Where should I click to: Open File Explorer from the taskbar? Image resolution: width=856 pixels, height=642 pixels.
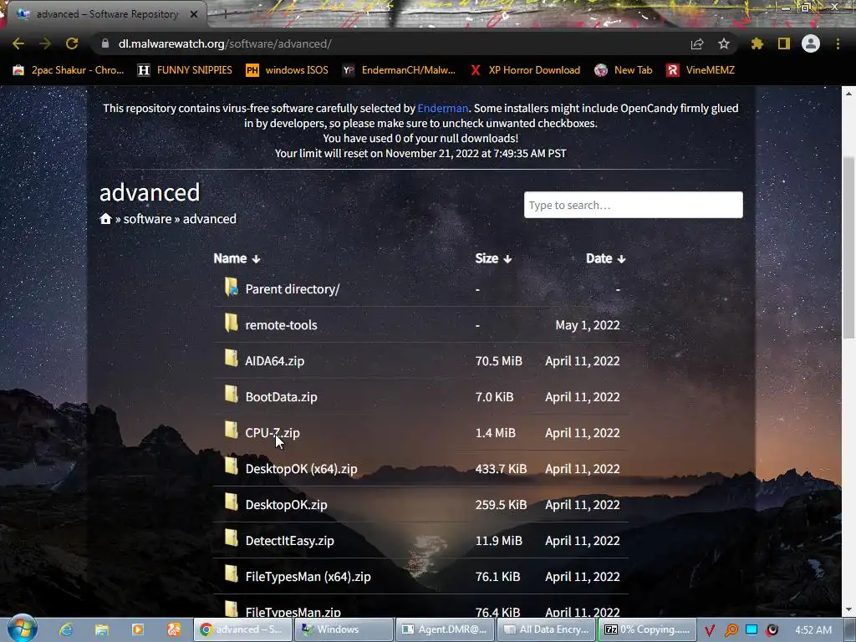coord(101,629)
